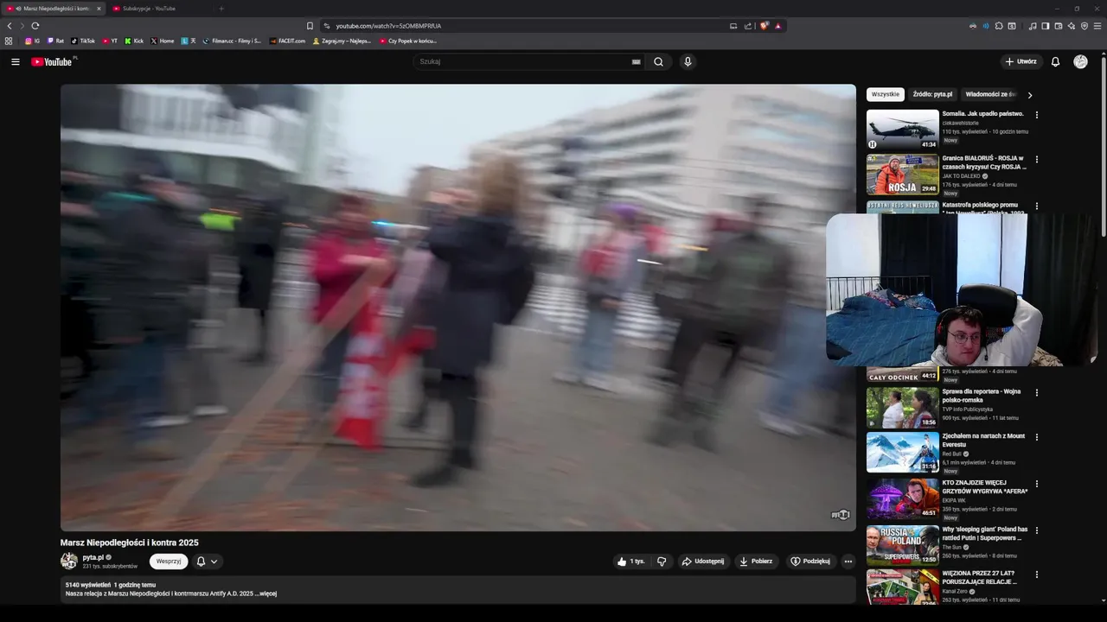Click the pyta.pl watermark in player
Image resolution: width=1107 pixels, height=622 pixels.
pyautogui.click(x=840, y=515)
